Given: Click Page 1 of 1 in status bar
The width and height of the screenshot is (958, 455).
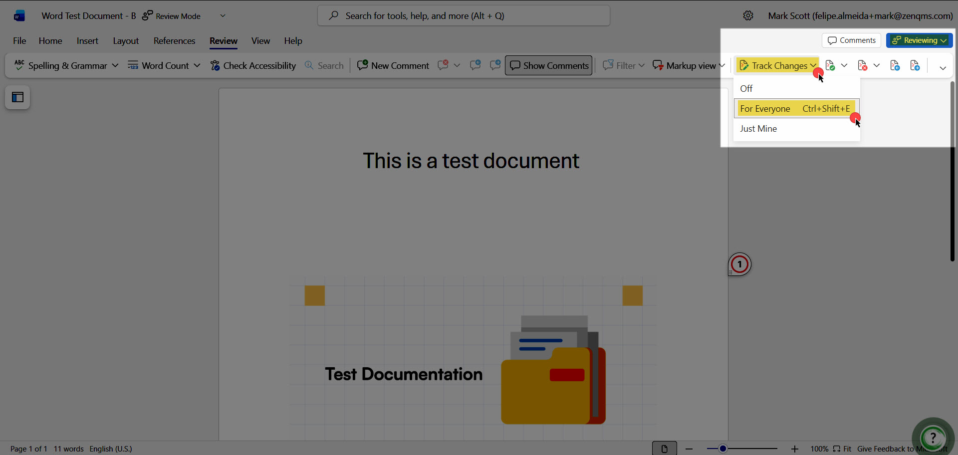Looking at the screenshot, I should click(29, 449).
